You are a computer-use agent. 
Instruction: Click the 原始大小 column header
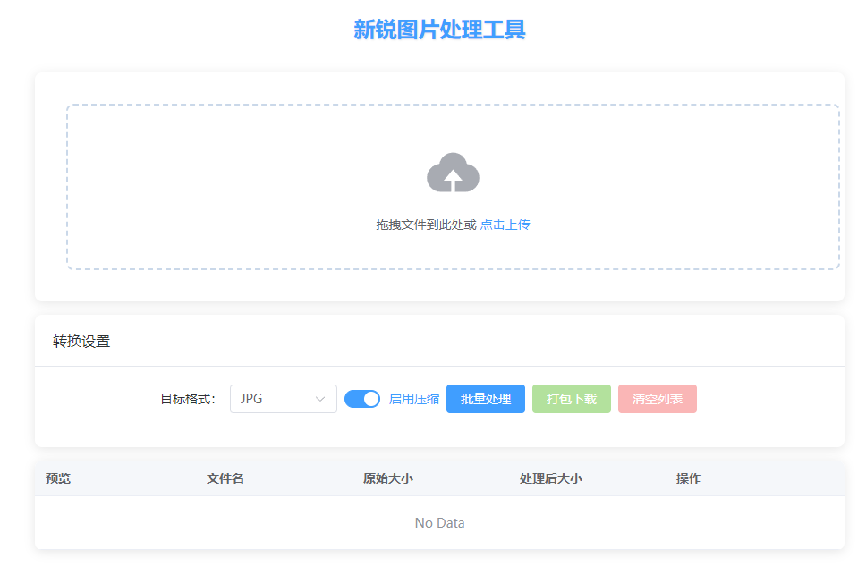click(388, 478)
